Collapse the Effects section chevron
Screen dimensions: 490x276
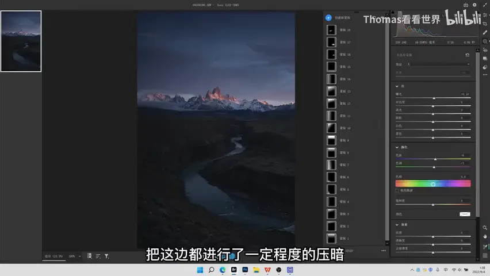pyautogui.click(x=397, y=225)
